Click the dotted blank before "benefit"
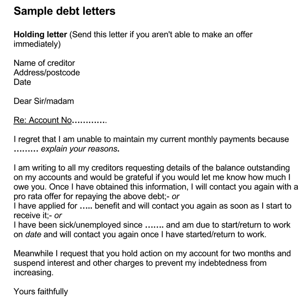 (x=86, y=206)
